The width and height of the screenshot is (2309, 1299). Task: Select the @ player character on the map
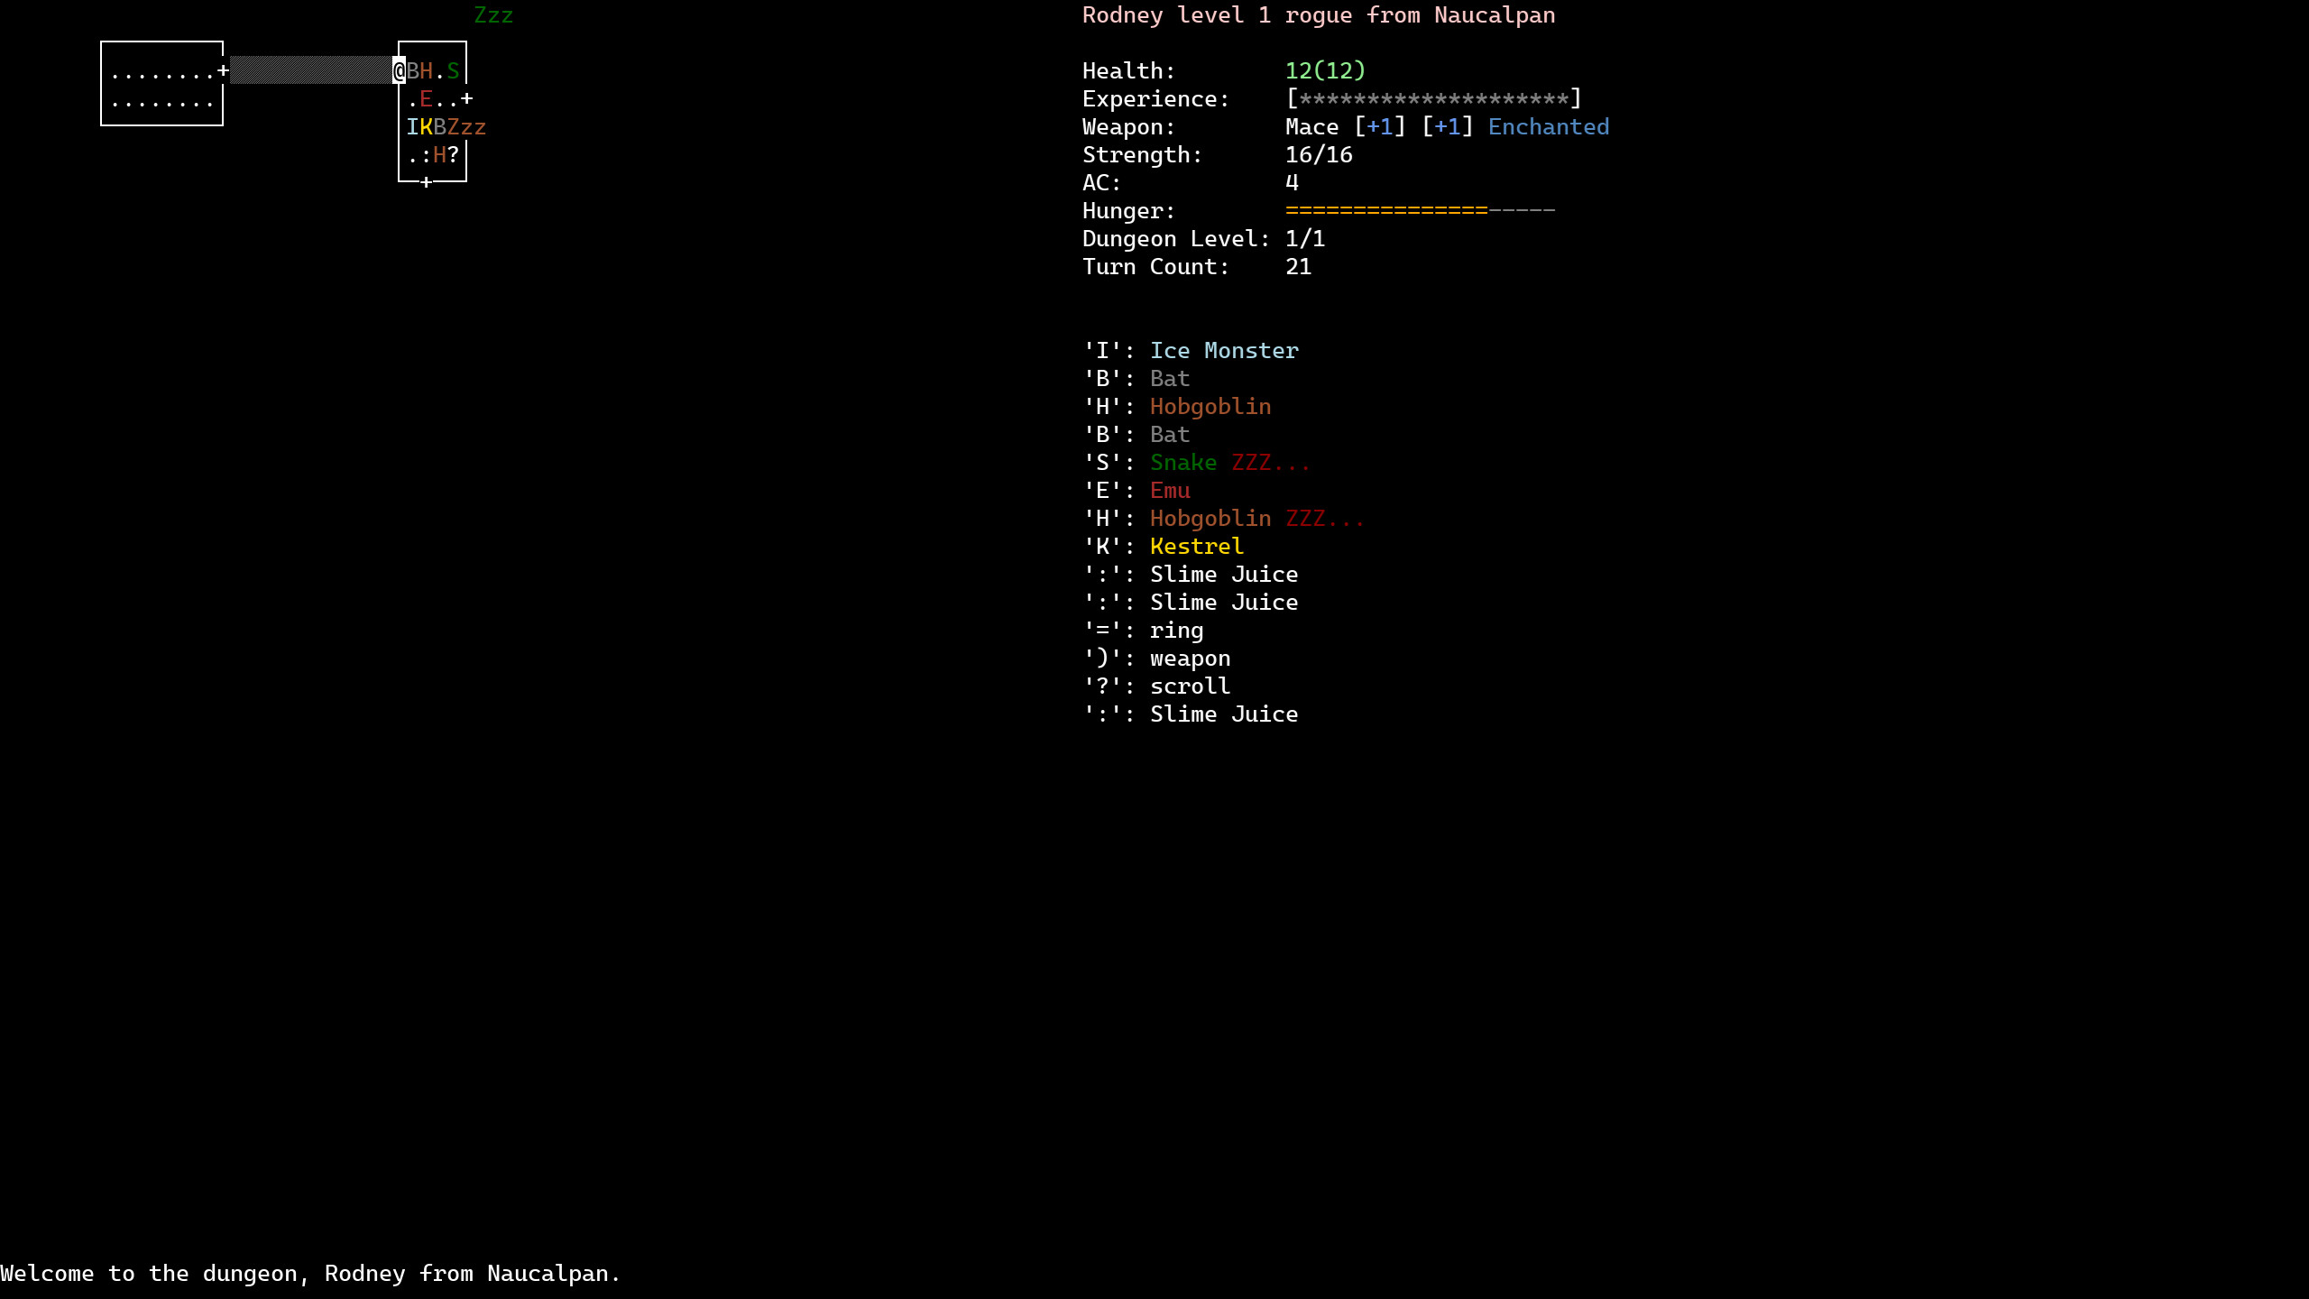tap(397, 69)
